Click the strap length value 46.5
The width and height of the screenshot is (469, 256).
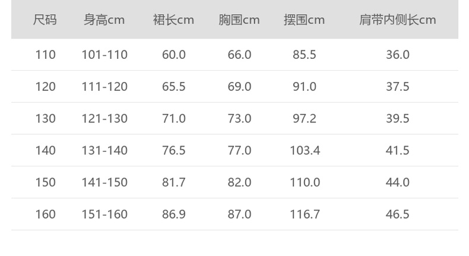click(397, 214)
